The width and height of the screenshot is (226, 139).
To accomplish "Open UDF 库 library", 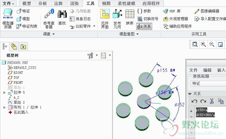I will click(172, 11).
